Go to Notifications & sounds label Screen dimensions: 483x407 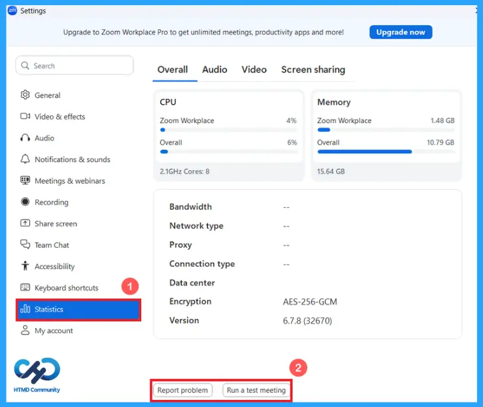point(73,159)
